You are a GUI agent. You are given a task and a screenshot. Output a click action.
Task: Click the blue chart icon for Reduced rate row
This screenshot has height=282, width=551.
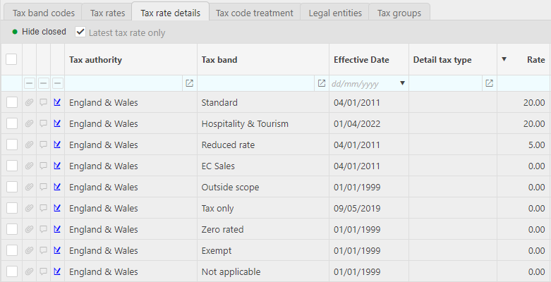tap(57, 145)
